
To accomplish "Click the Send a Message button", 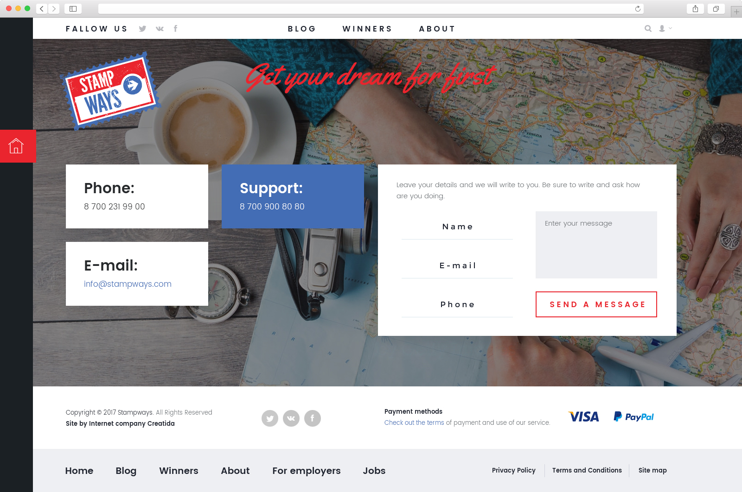I will pos(596,304).
